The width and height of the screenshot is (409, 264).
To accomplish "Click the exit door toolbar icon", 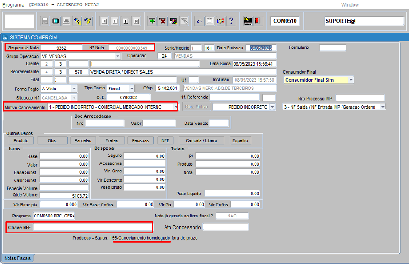I will pyautogui.click(x=258, y=21).
